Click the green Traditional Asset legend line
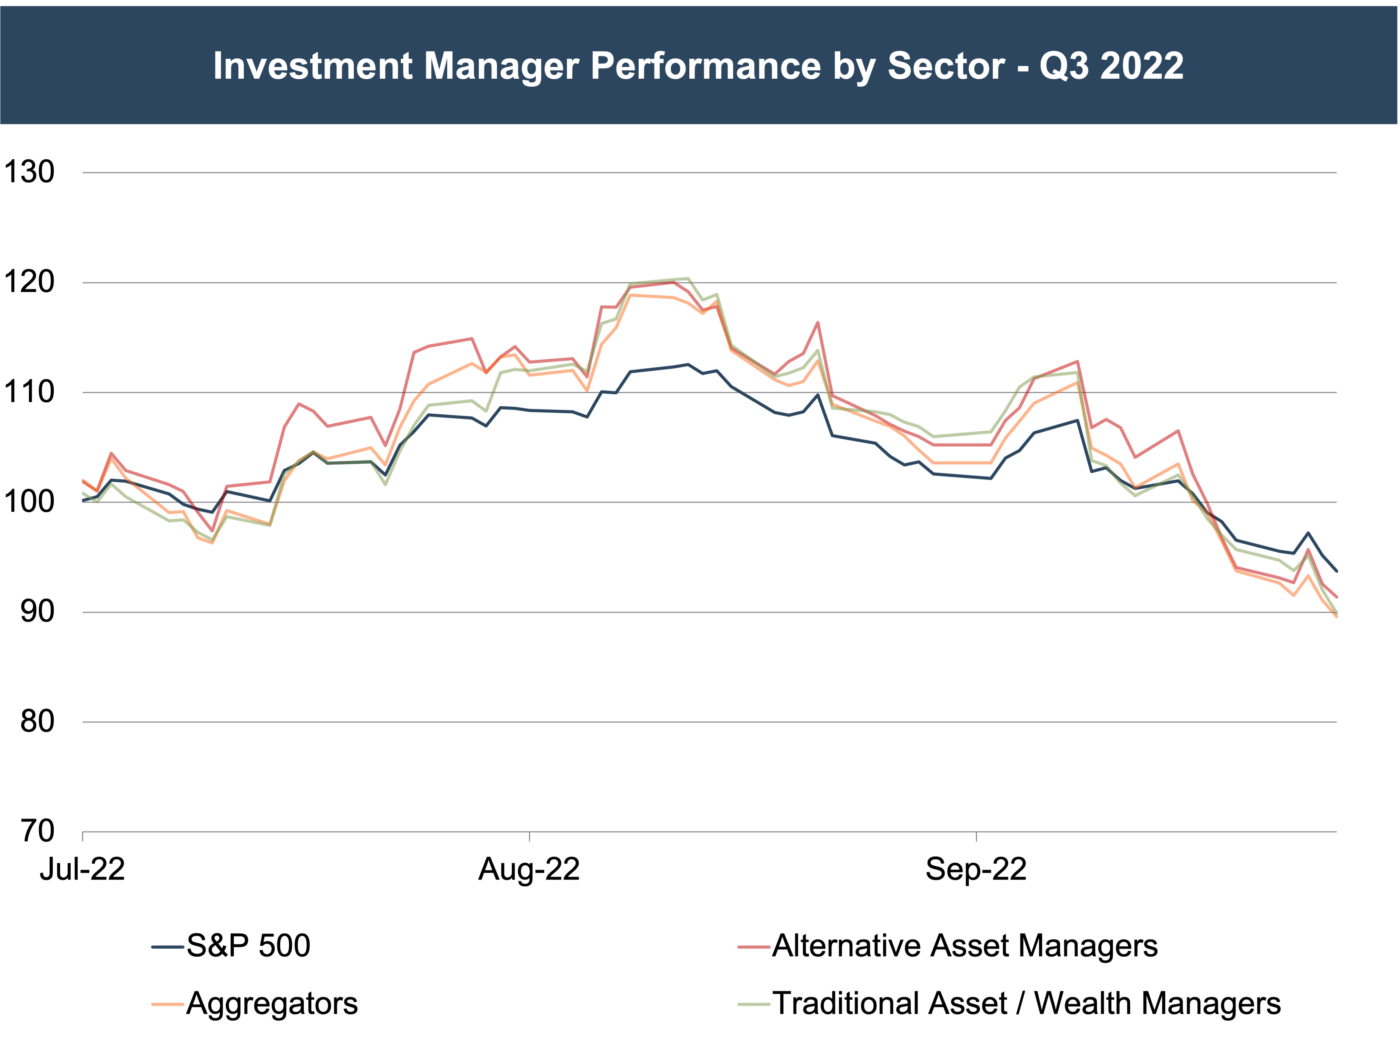This screenshot has width=1400, height=1042. tap(753, 1003)
